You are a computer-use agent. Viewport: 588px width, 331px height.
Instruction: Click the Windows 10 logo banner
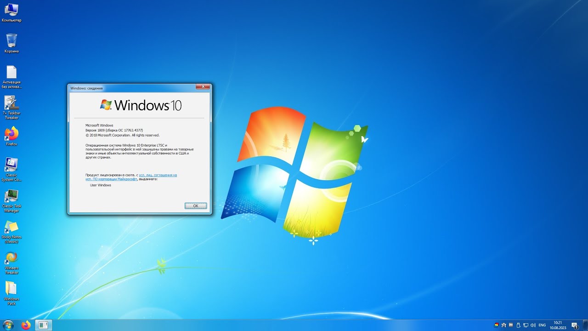point(141,105)
